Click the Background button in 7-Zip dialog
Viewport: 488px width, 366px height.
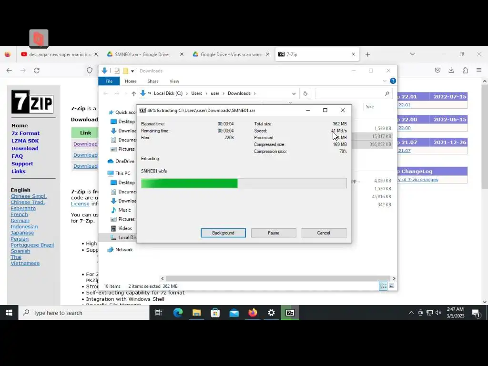point(223,233)
